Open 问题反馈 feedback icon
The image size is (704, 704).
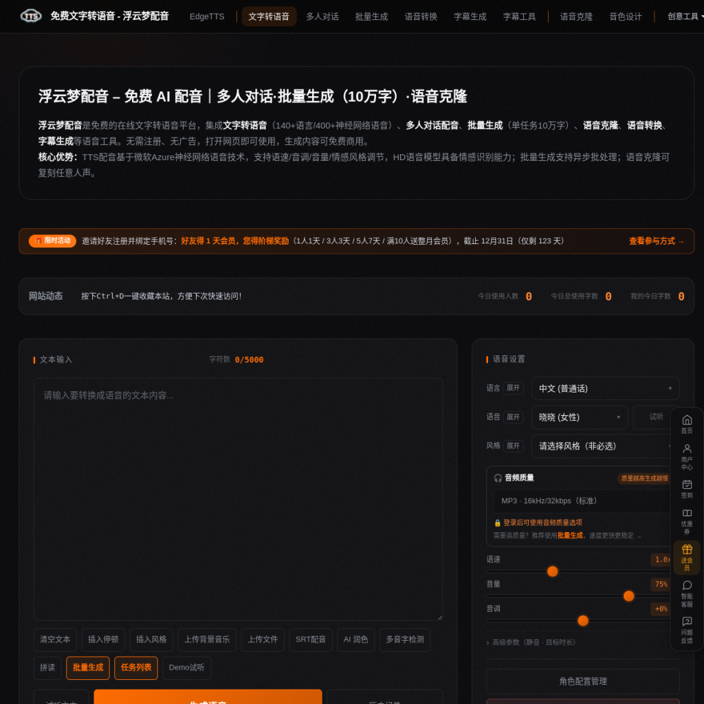pyautogui.click(x=687, y=630)
